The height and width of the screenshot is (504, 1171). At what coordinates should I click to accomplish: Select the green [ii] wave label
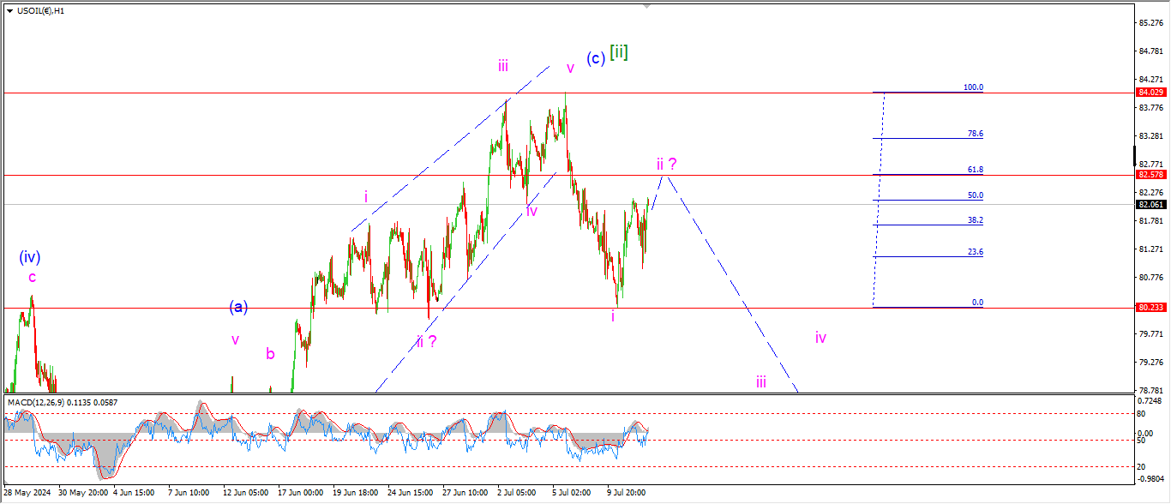(x=619, y=52)
